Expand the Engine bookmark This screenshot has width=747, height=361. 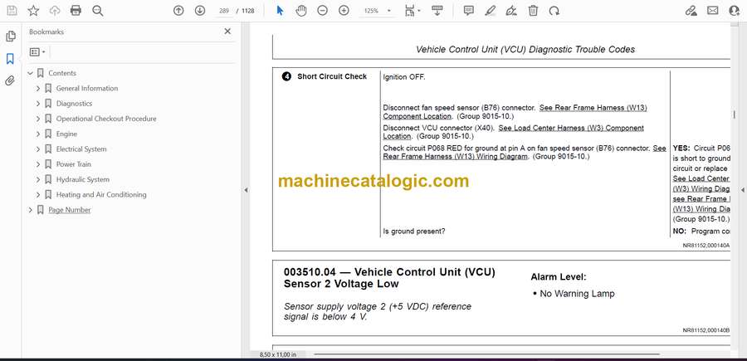tap(38, 134)
